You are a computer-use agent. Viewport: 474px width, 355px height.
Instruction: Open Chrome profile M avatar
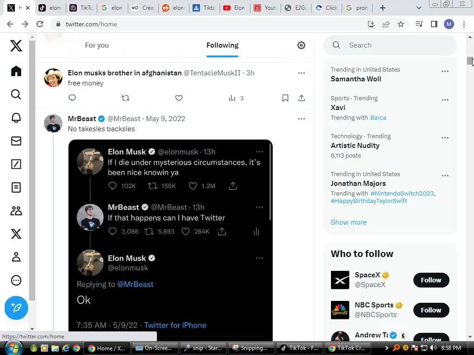[449, 24]
